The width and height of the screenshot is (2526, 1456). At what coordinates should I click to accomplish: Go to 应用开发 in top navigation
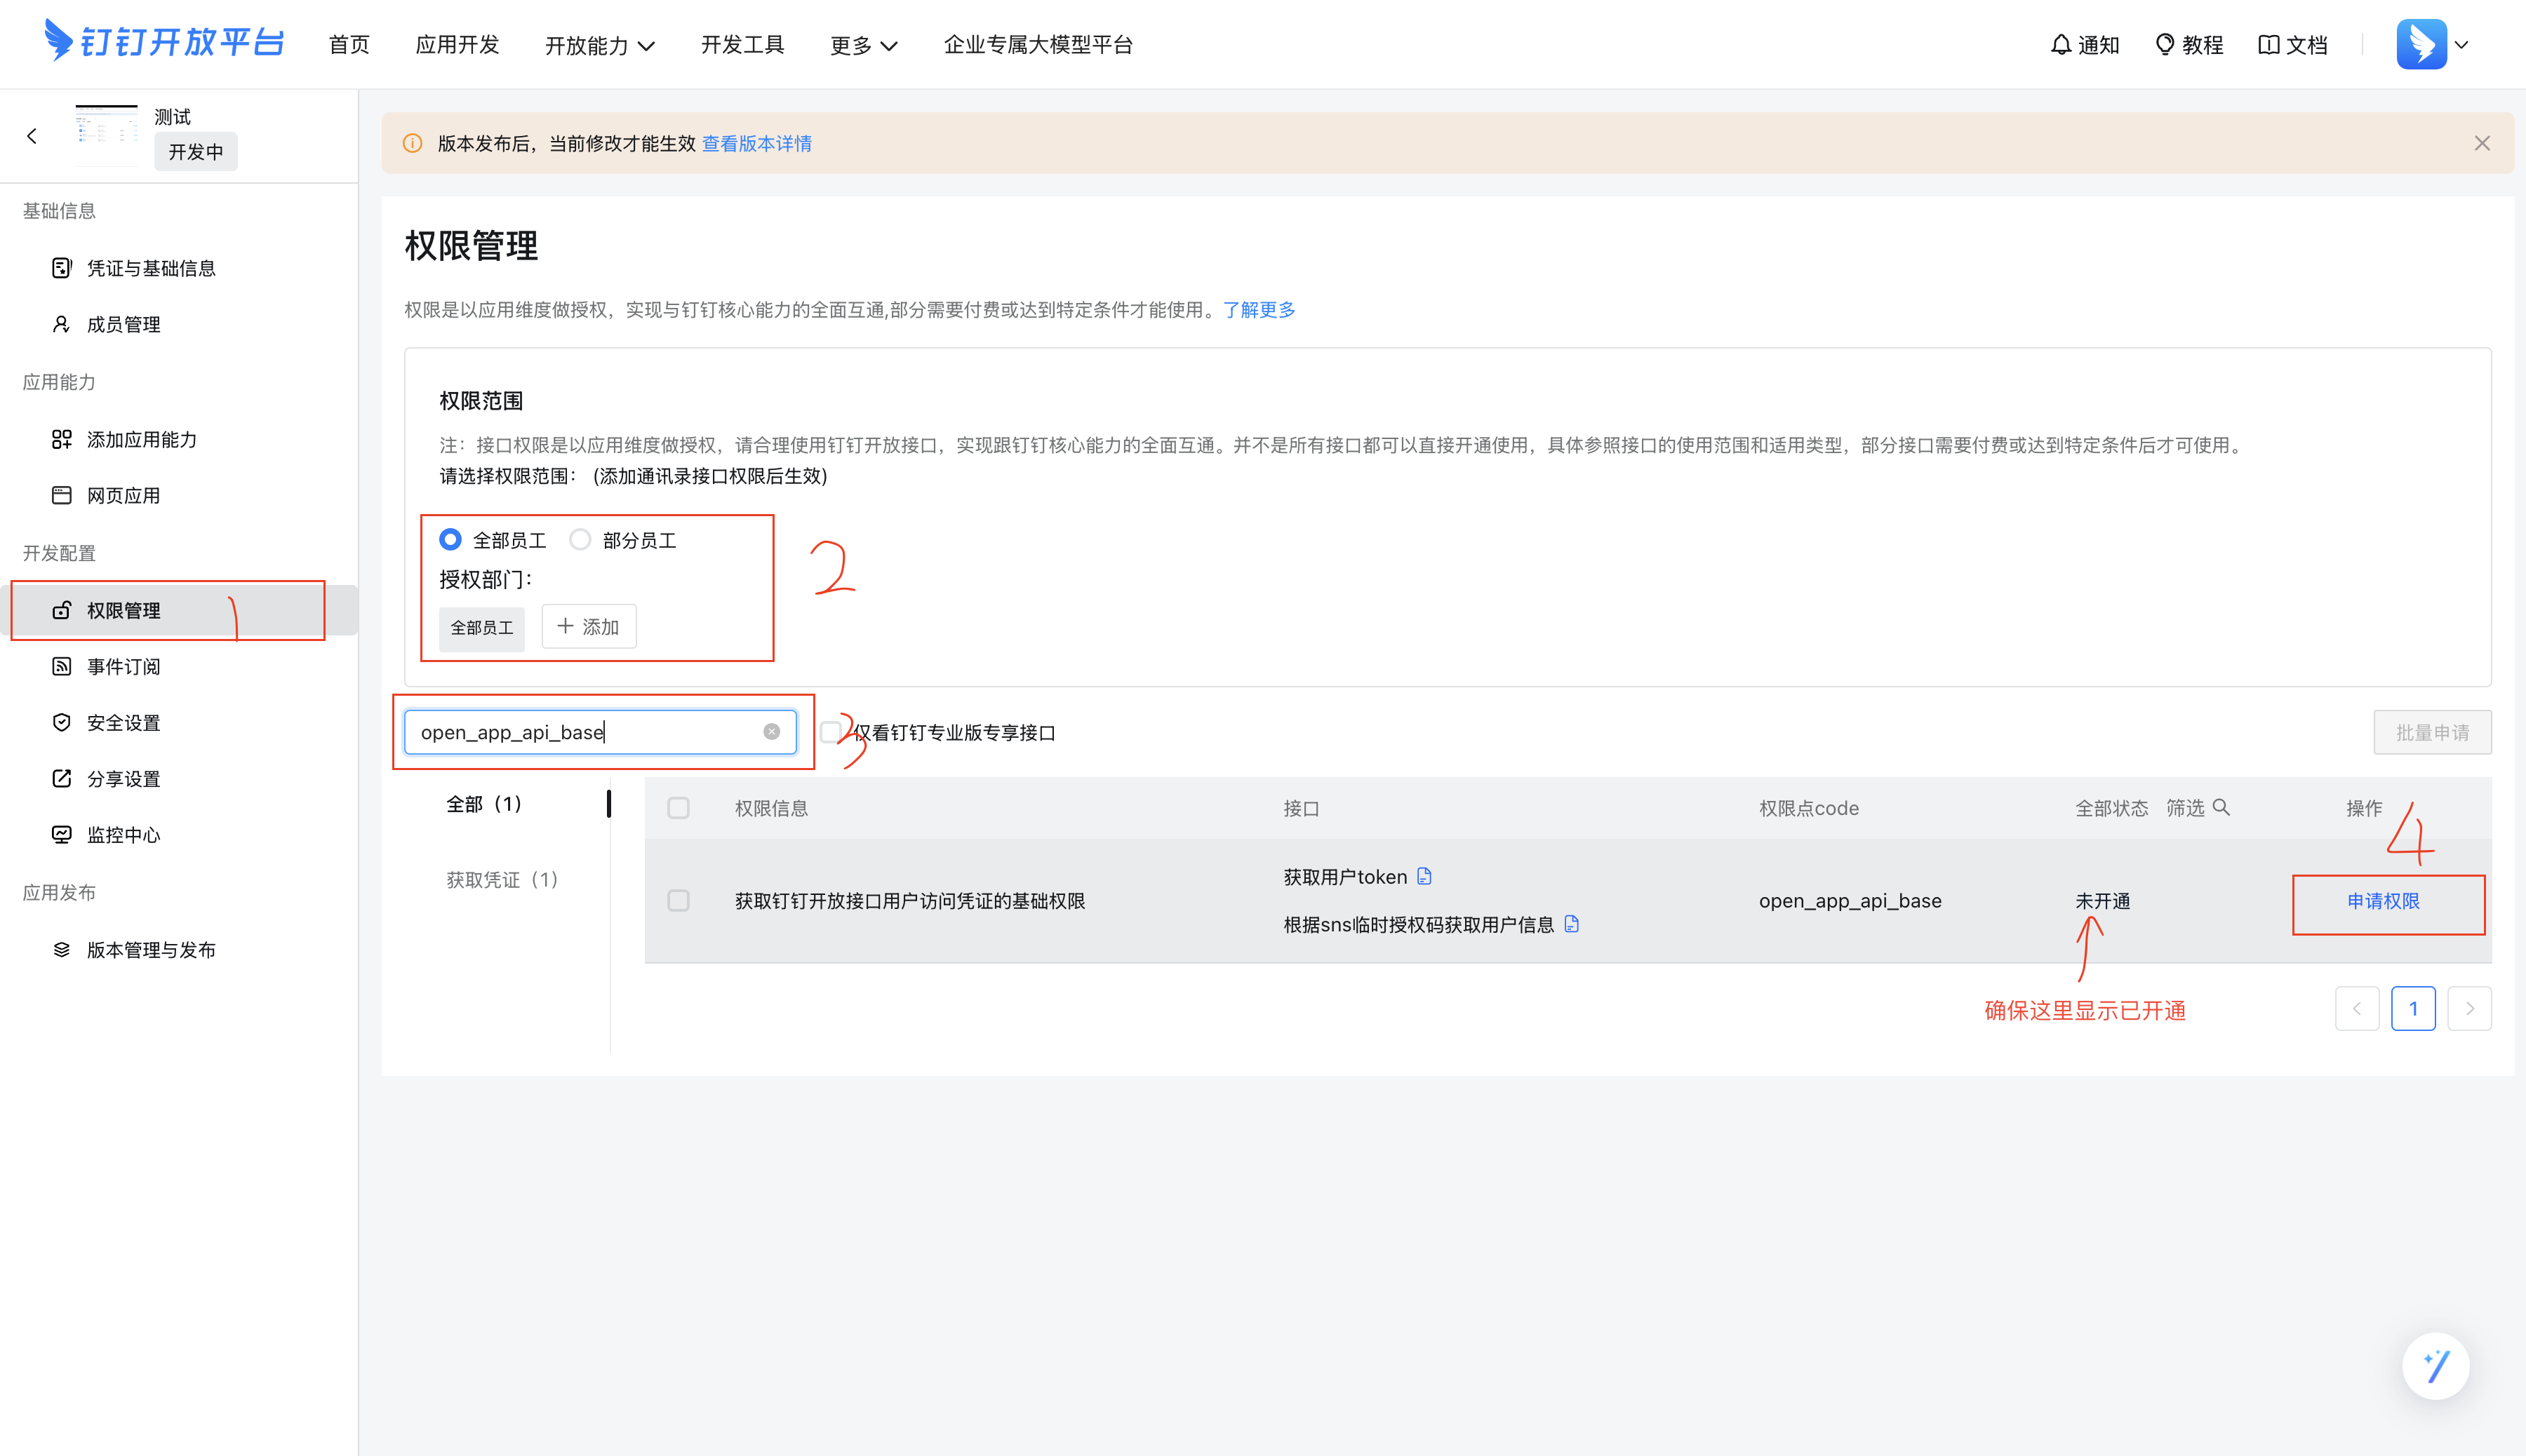457,45
